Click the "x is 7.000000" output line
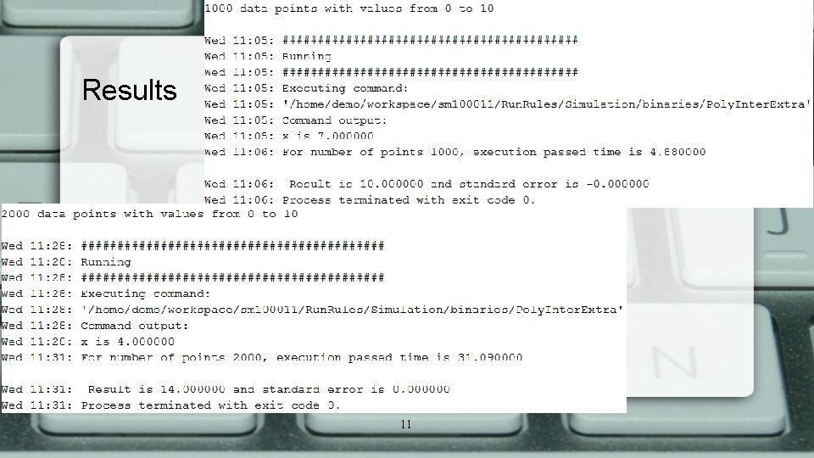Screen dimensions: 814x458 coord(288,136)
